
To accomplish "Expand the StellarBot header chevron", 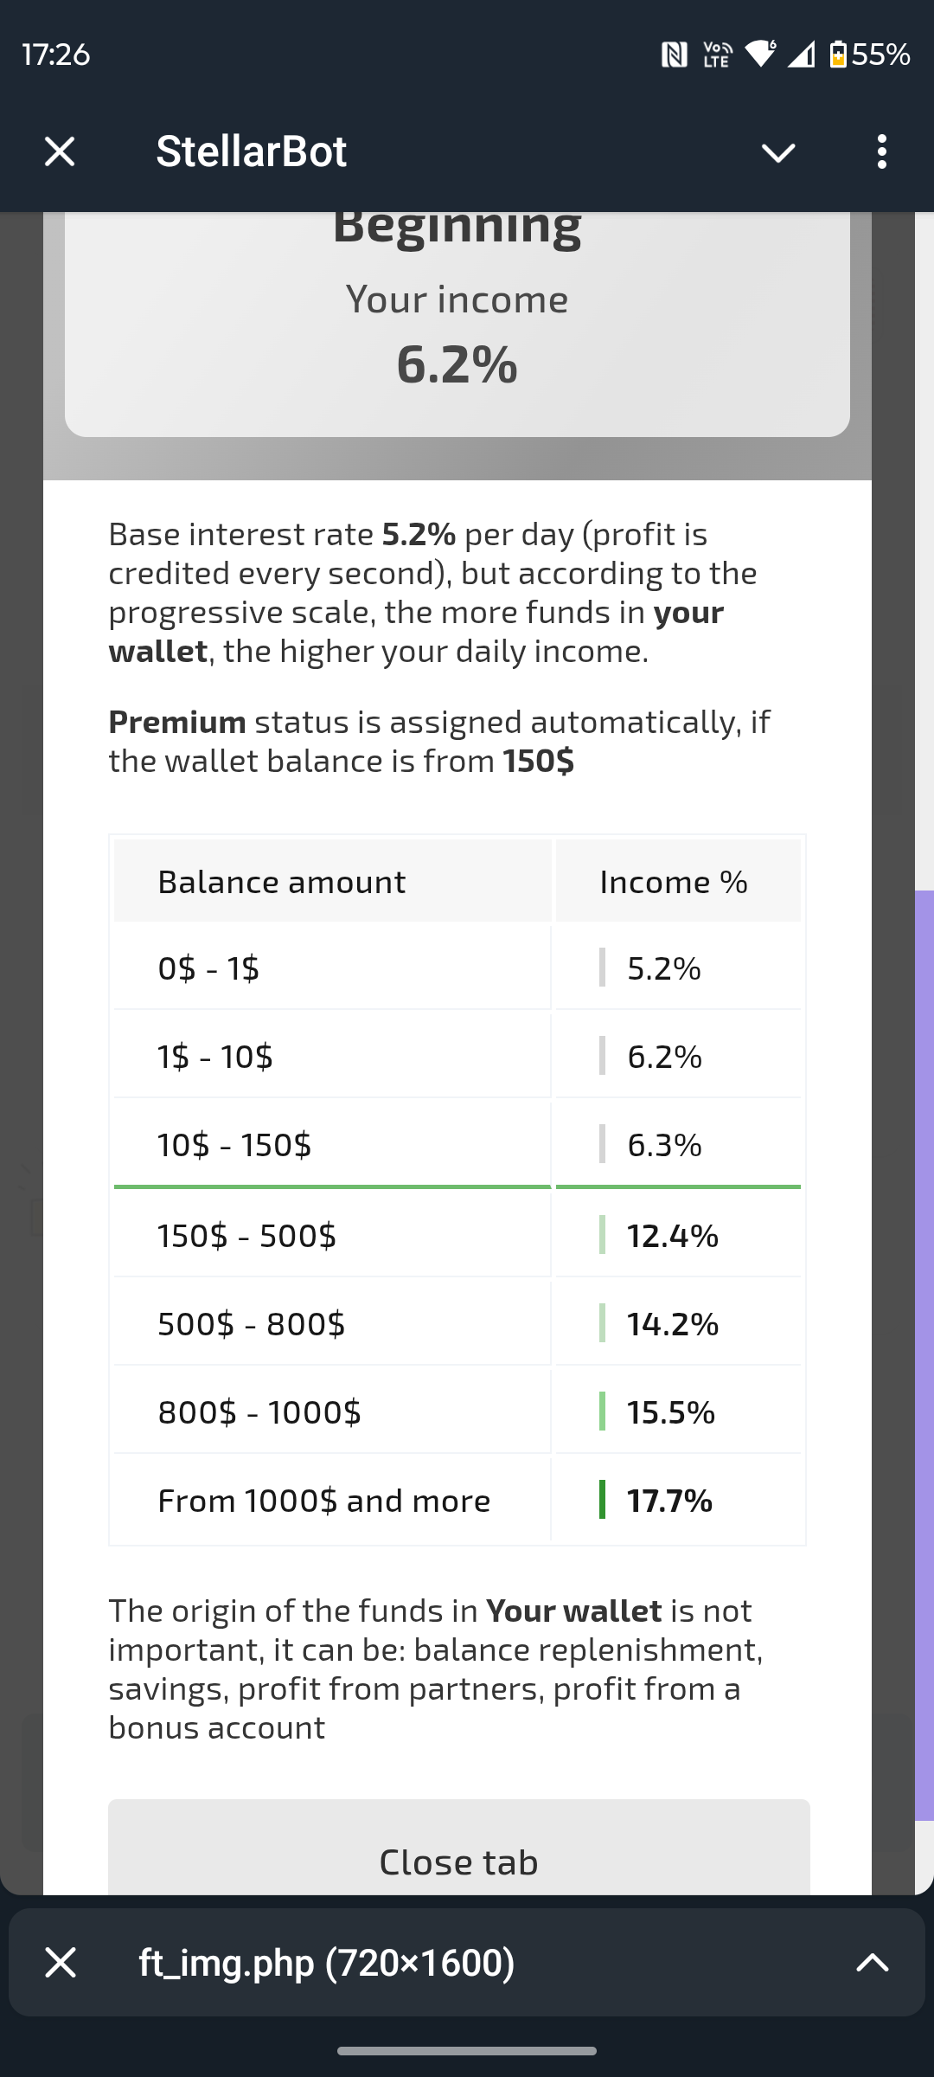I will click(x=778, y=152).
